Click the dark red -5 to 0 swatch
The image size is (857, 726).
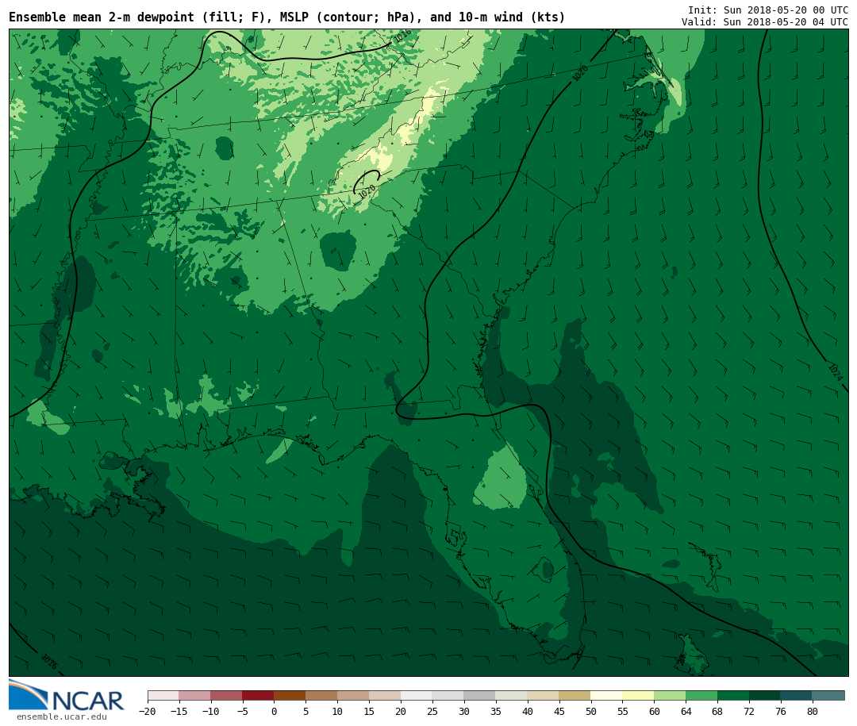tap(258, 695)
